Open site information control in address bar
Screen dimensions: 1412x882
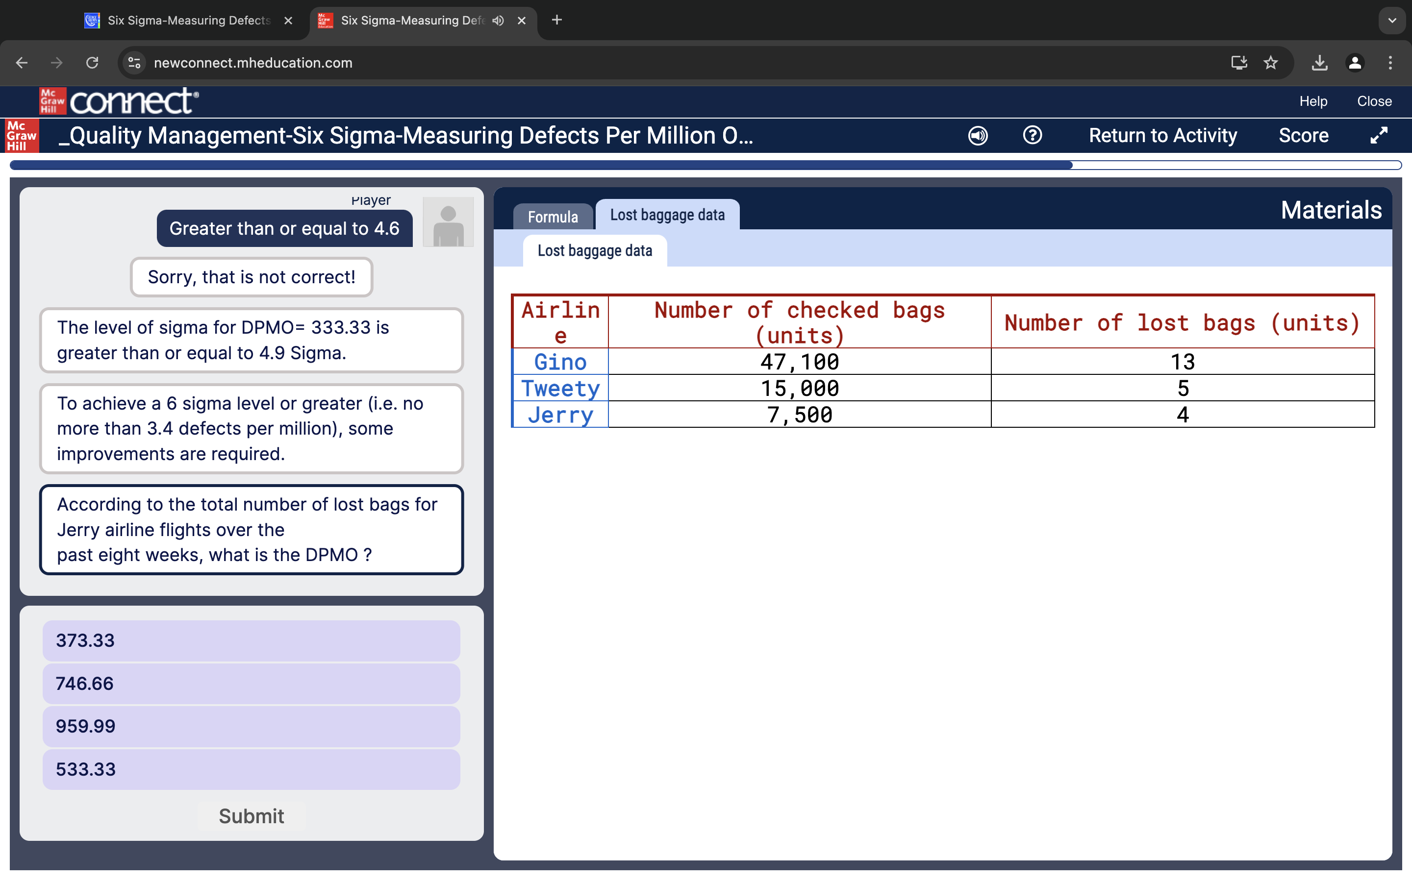pyautogui.click(x=134, y=62)
